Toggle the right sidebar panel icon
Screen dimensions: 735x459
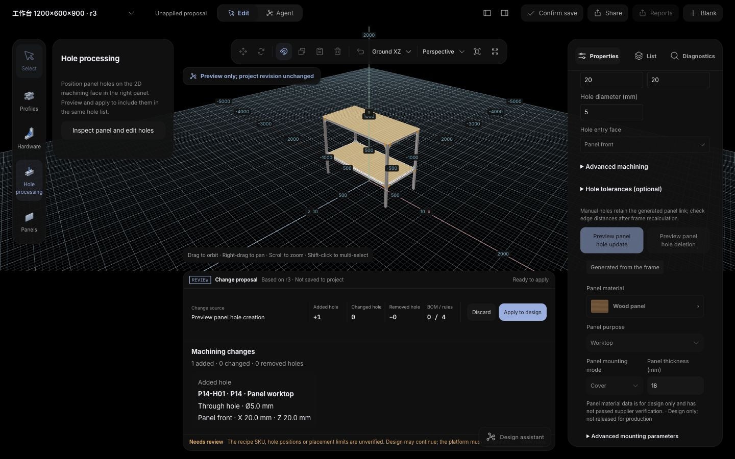point(504,13)
